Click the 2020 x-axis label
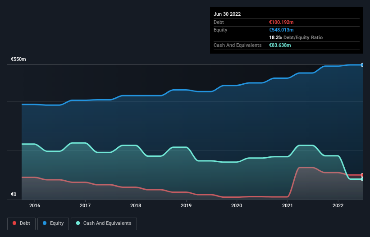 (237, 205)
